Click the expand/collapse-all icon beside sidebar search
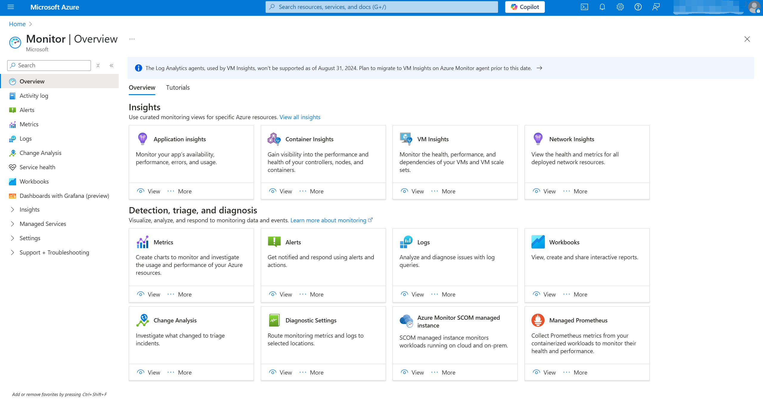The image size is (763, 399). pos(98,65)
